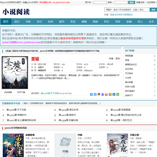Open the 玄幻 category tab
157x157 pixels.
[39, 22]
